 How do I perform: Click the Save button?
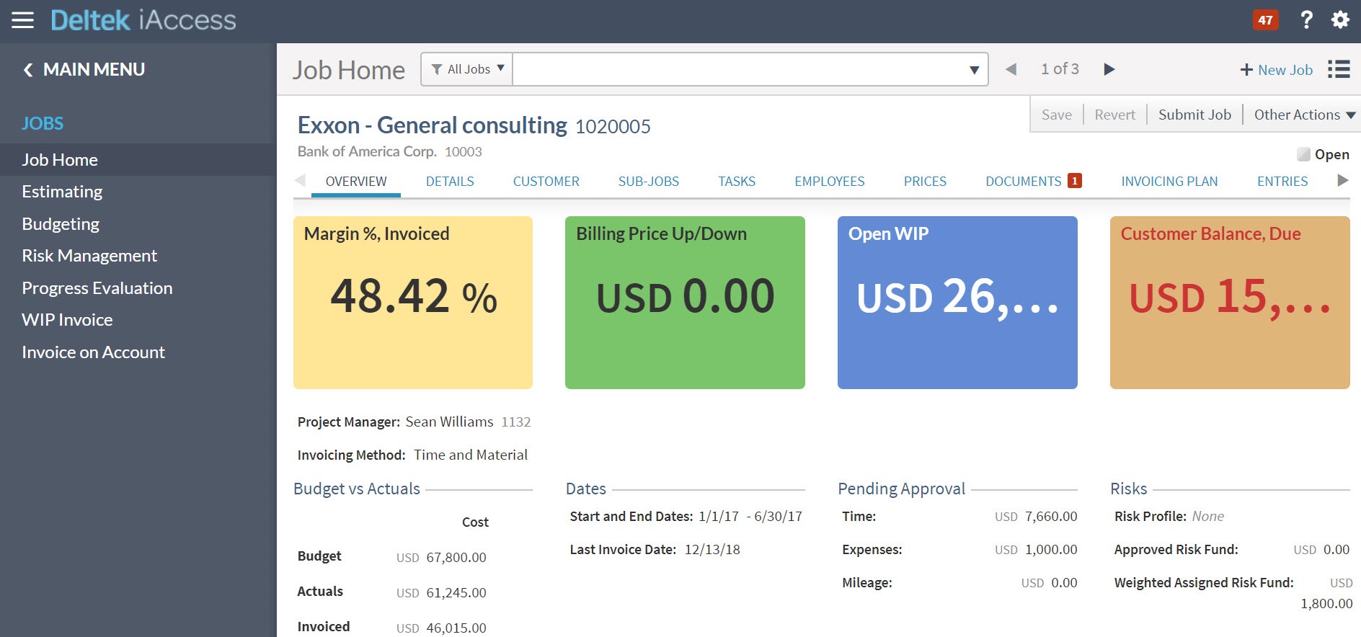pos(1056,115)
